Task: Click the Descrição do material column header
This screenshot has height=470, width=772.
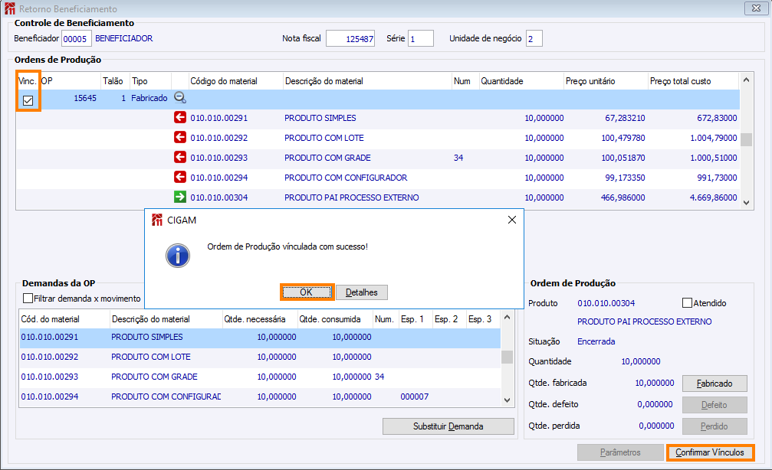Action: 324,81
